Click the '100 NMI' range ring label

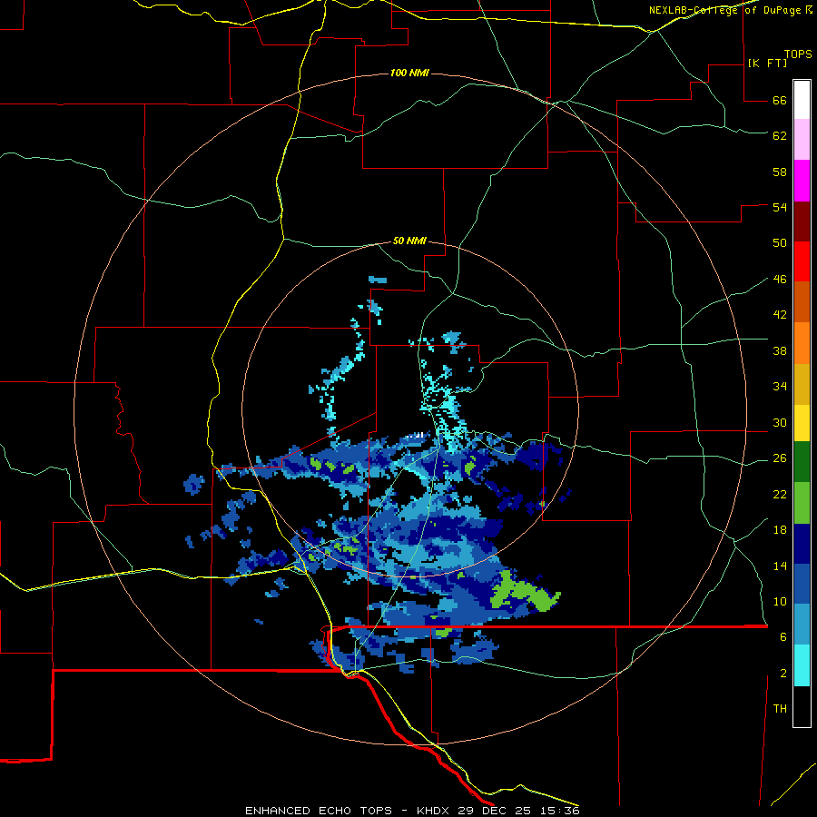coord(409,73)
